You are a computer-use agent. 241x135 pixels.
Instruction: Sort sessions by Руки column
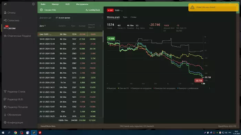(73, 26)
